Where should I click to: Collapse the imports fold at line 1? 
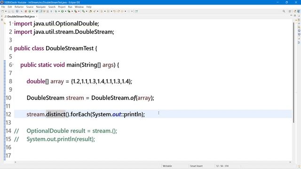point(13,23)
